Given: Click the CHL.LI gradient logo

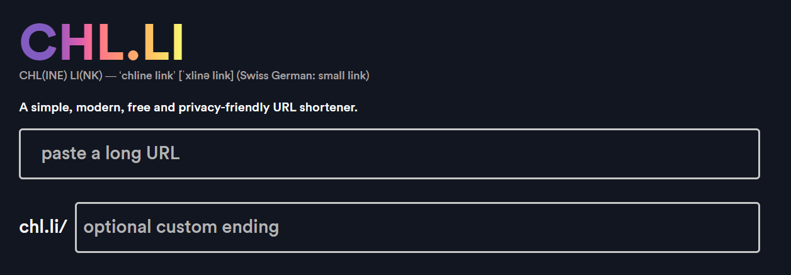Looking at the screenshot, I should (101, 43).
